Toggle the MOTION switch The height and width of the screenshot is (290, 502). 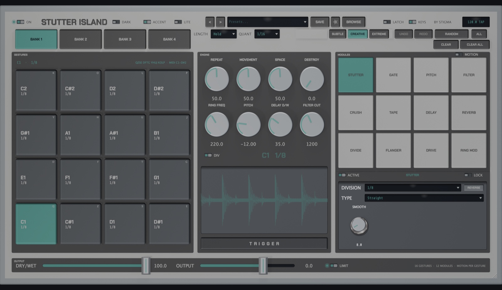459,54
